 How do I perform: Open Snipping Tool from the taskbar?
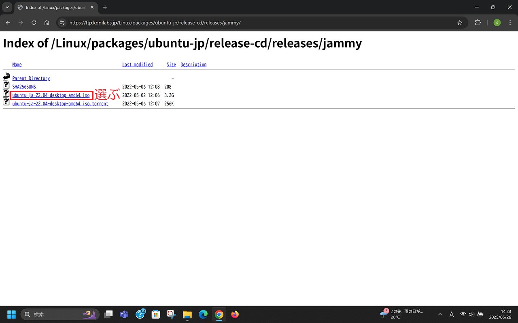pyautogui.click(x=171, y=314)
